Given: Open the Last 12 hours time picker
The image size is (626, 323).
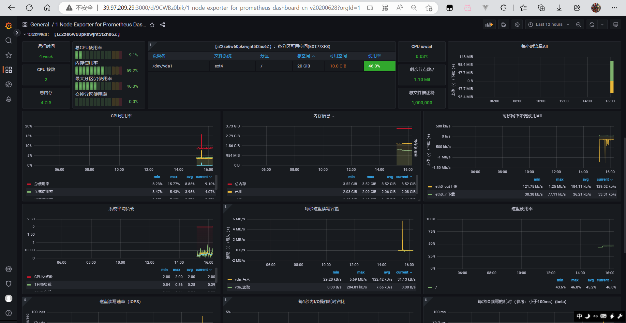Looking at the screenshot, I should tap(549, 24).
